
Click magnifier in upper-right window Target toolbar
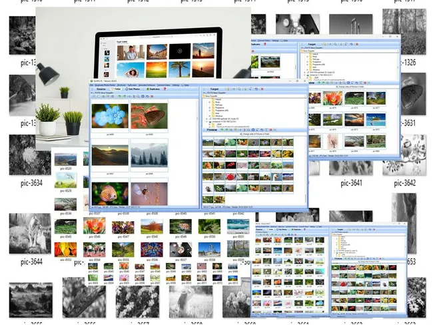[335, 44]
